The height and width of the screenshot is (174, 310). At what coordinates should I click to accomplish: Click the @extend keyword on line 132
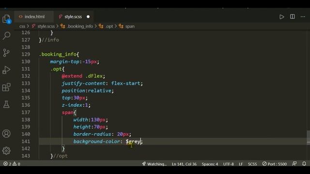[x=72, y=76]
